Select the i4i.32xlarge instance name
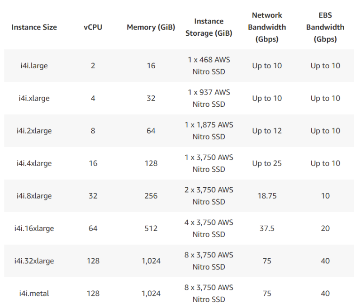Image resolution: width=356 pixels, height=304 pixels. (x=34, y=261)
